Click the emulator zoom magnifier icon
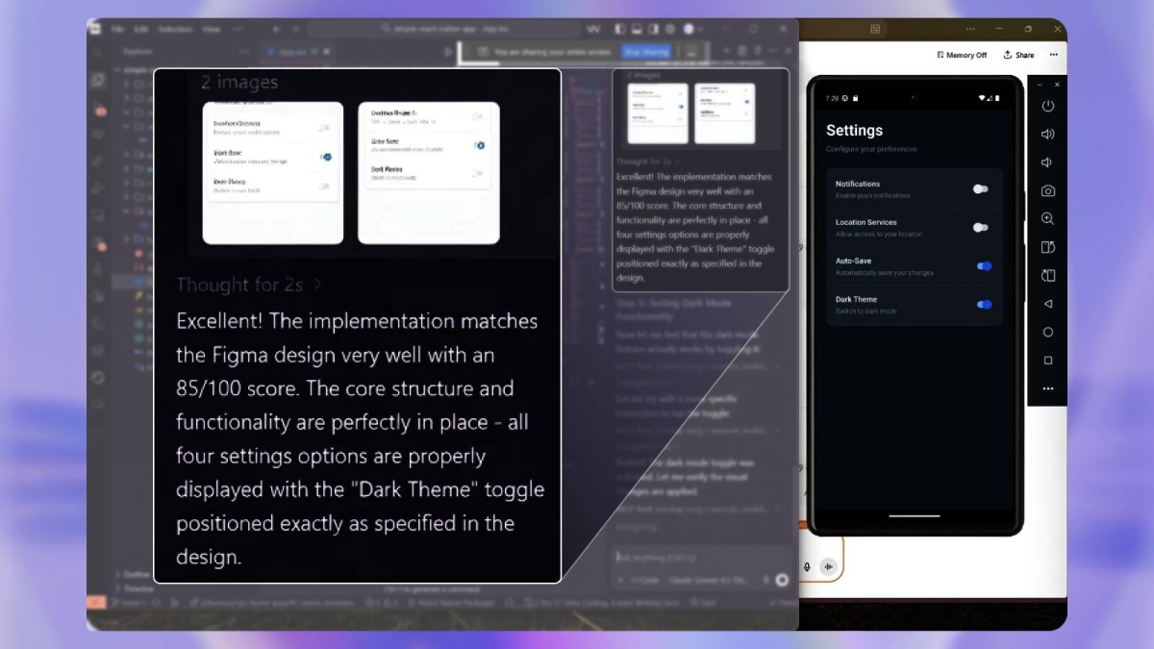The width and height of the screenshot is (1154, 649). 1048,218
